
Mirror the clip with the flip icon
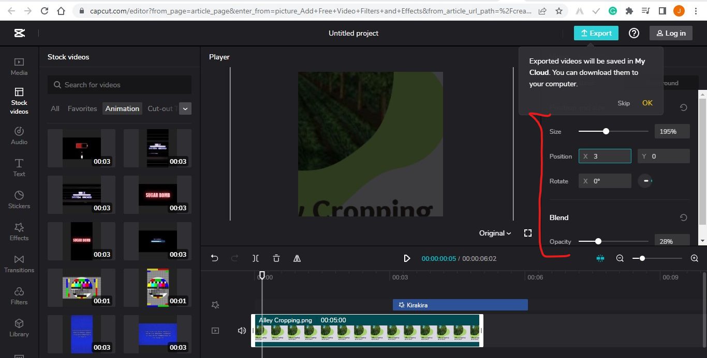tap(297, 258)
